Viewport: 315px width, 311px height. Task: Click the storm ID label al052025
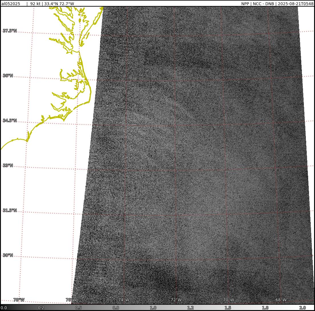[11, 4]
